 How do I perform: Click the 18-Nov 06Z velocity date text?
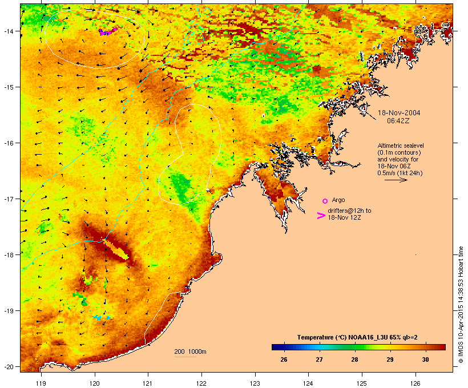coord(394,166)
